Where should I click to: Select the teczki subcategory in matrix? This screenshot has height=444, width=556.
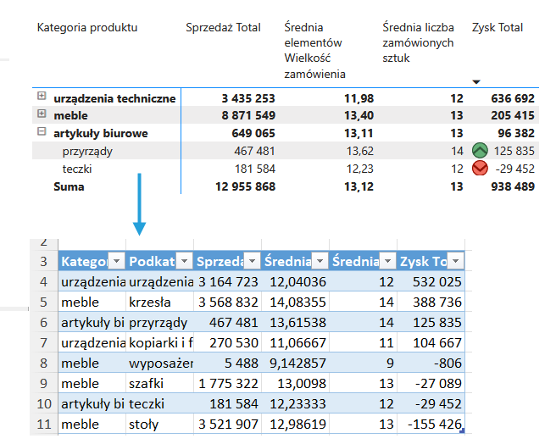(77, 169)
